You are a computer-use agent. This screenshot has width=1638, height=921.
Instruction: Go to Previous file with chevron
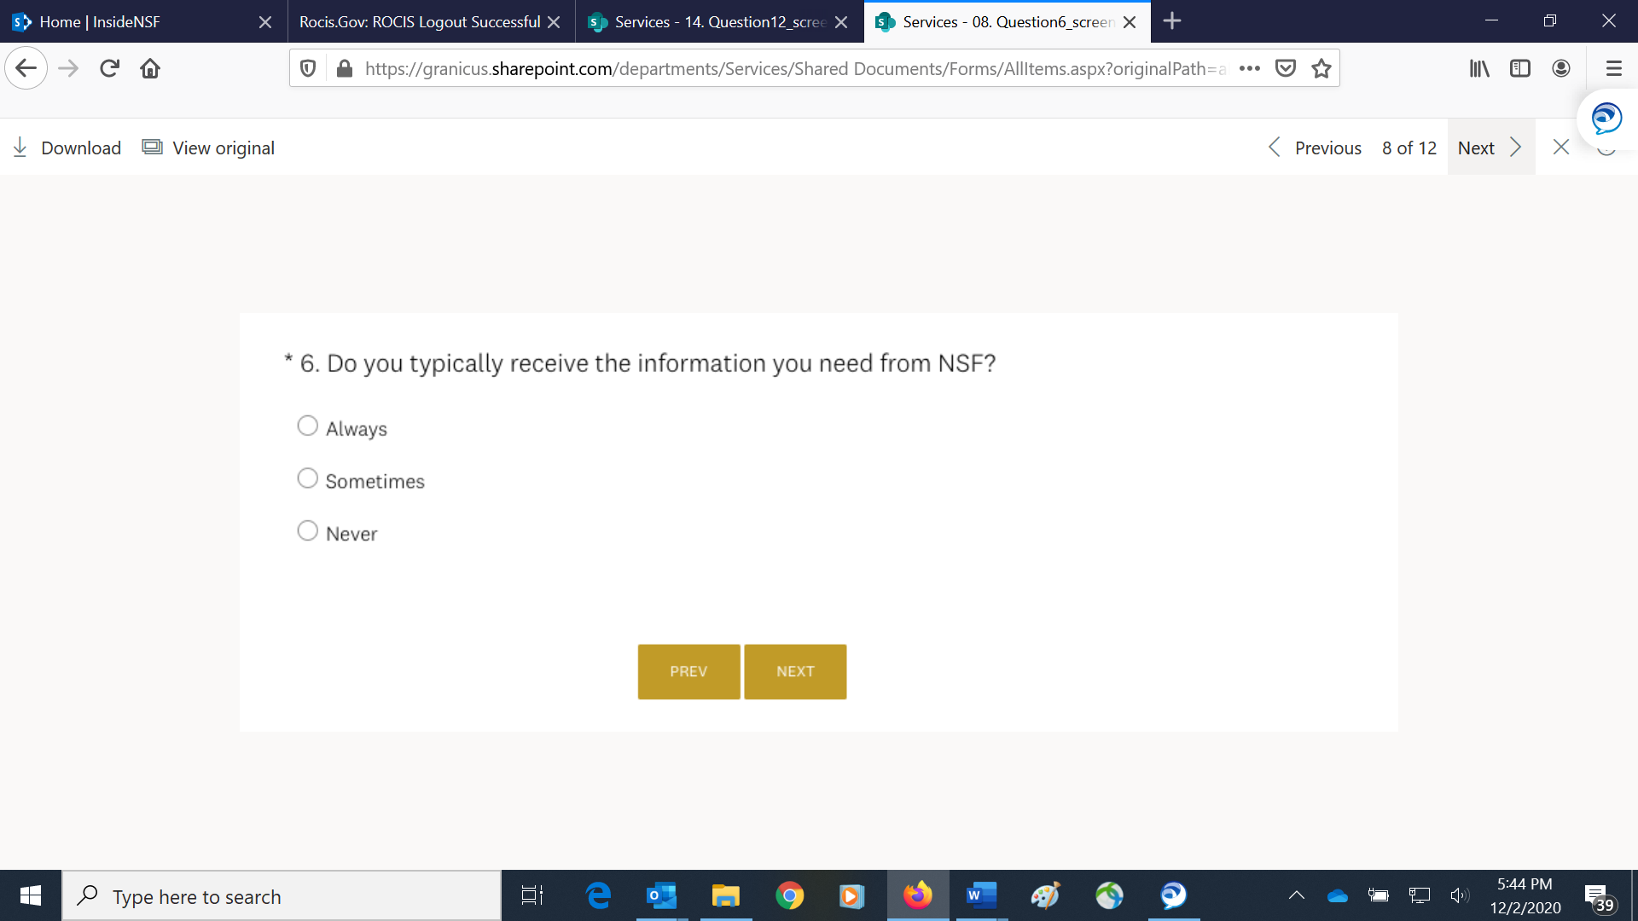tap(1275, 148)
